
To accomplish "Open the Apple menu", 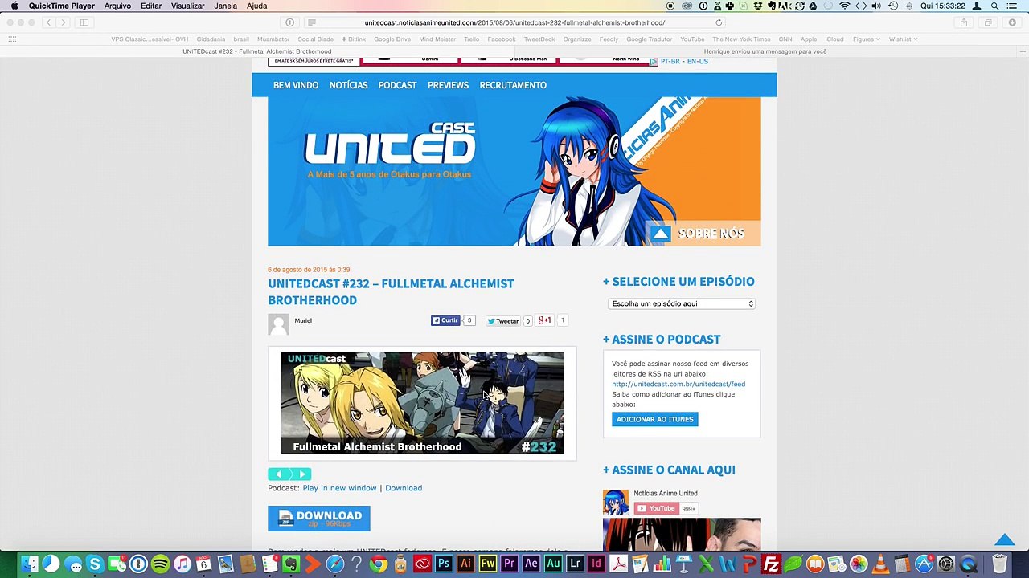I will click(14, 6).
